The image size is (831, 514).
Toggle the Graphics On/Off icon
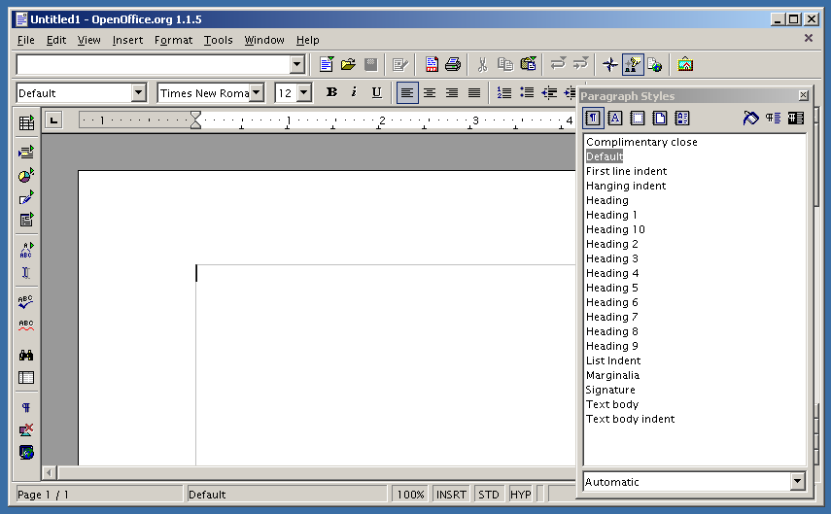coord(26,429)
